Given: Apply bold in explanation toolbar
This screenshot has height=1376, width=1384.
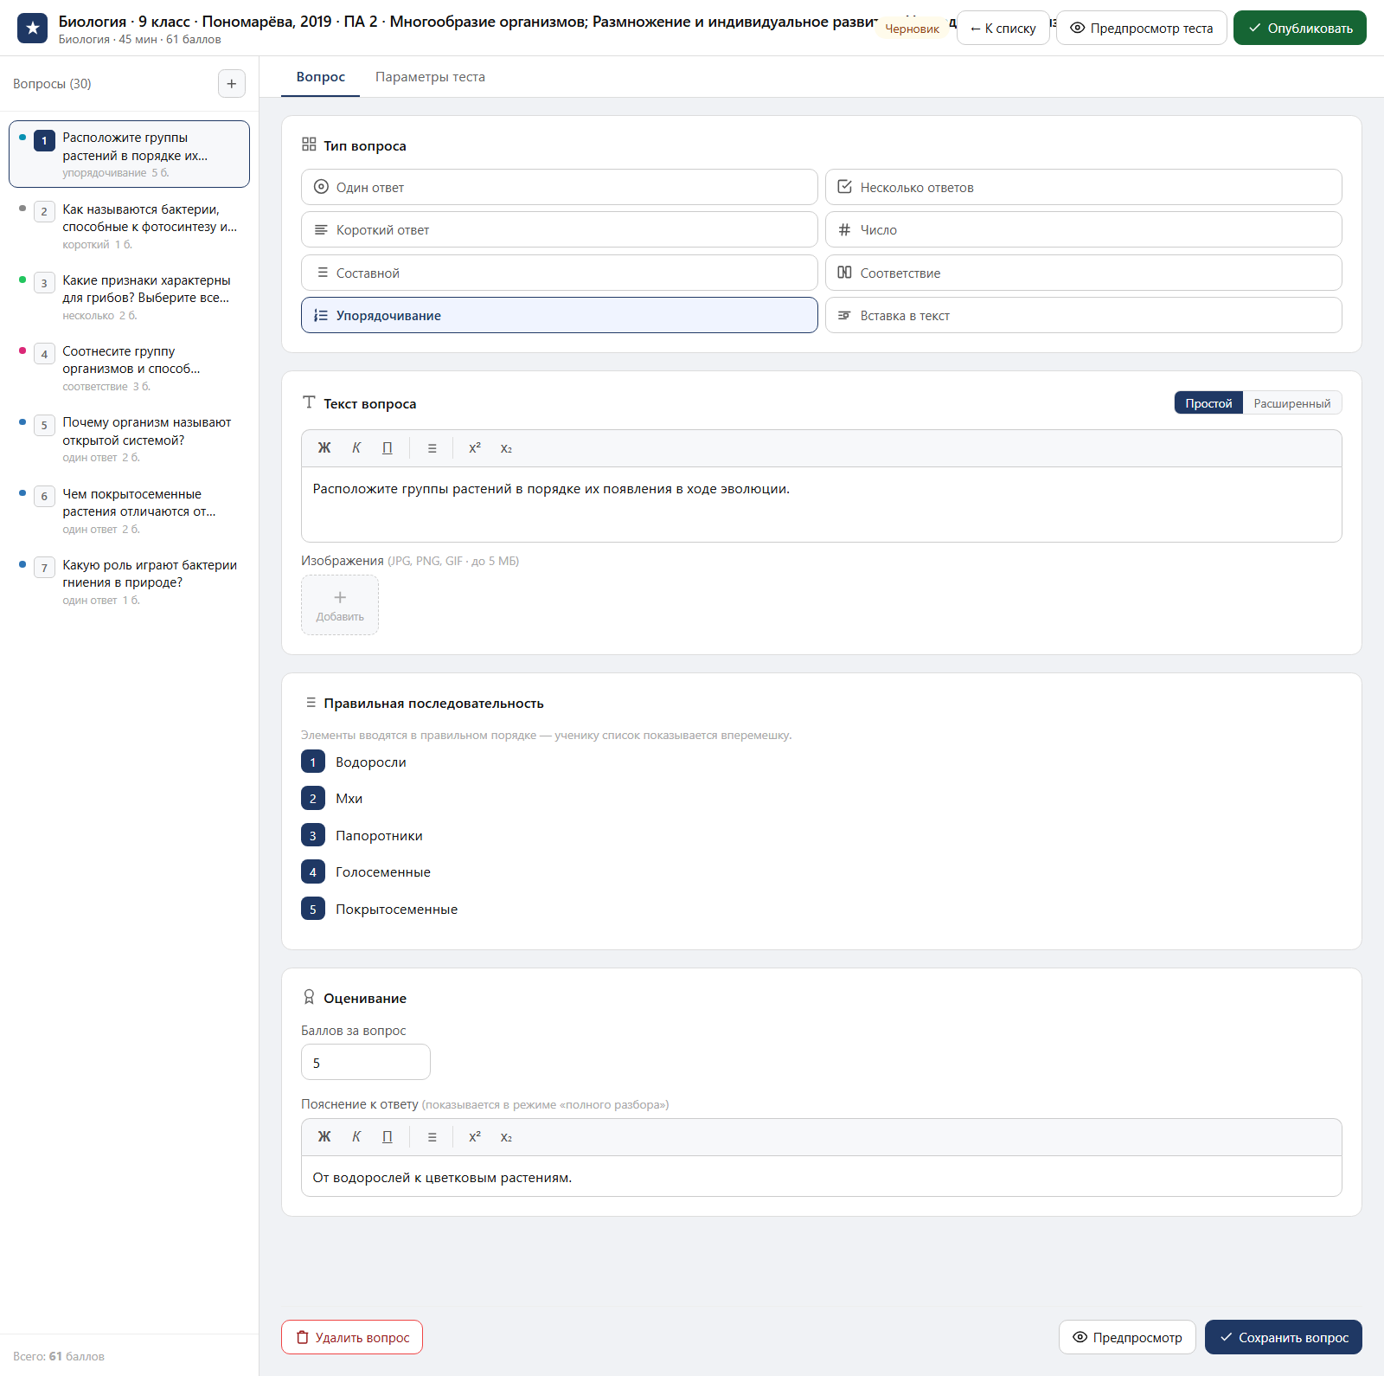Looking at the screenshot, I should click(324, 1137).
